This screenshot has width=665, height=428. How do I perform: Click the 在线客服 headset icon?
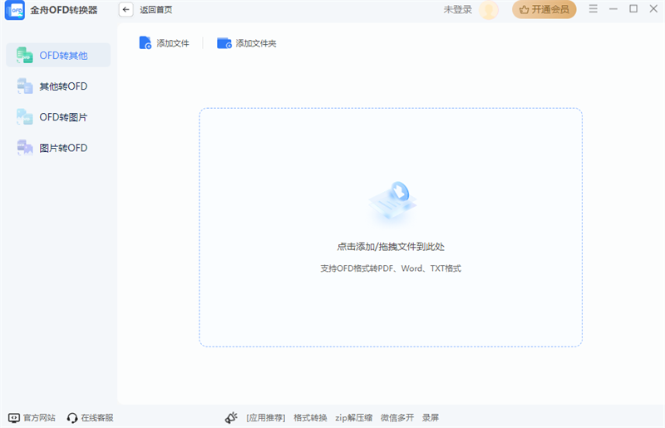(x=72, y=418)
